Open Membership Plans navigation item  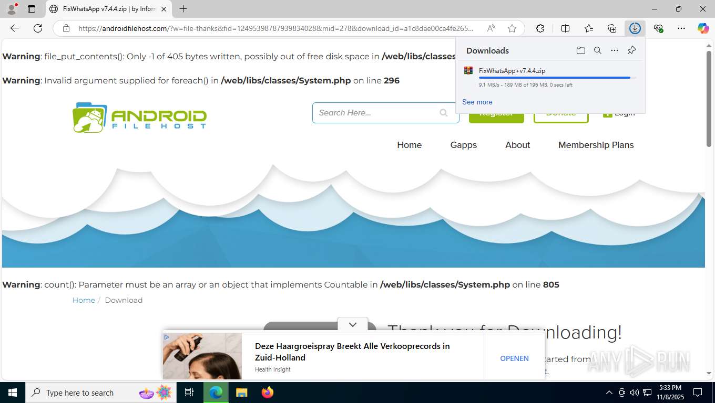click(x=596, y=145)
